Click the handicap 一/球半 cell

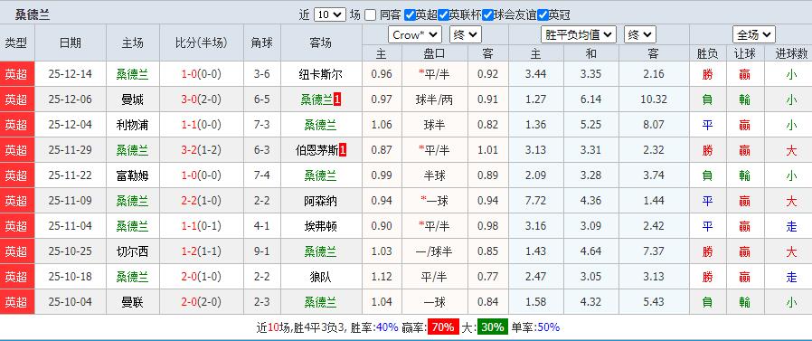coord(434,251)
